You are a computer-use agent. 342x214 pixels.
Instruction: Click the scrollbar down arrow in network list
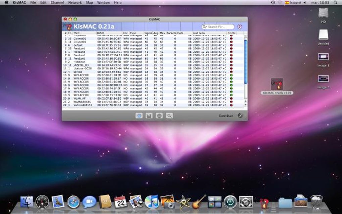click(245, 105)
